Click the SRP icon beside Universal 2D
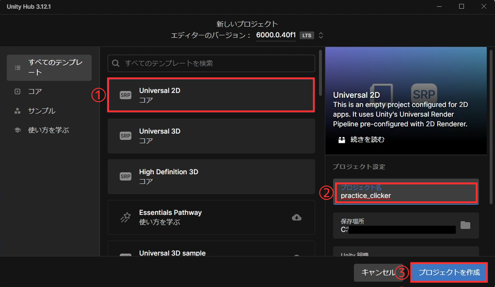Viewport: 495px width, 287px height. [126, 95]
